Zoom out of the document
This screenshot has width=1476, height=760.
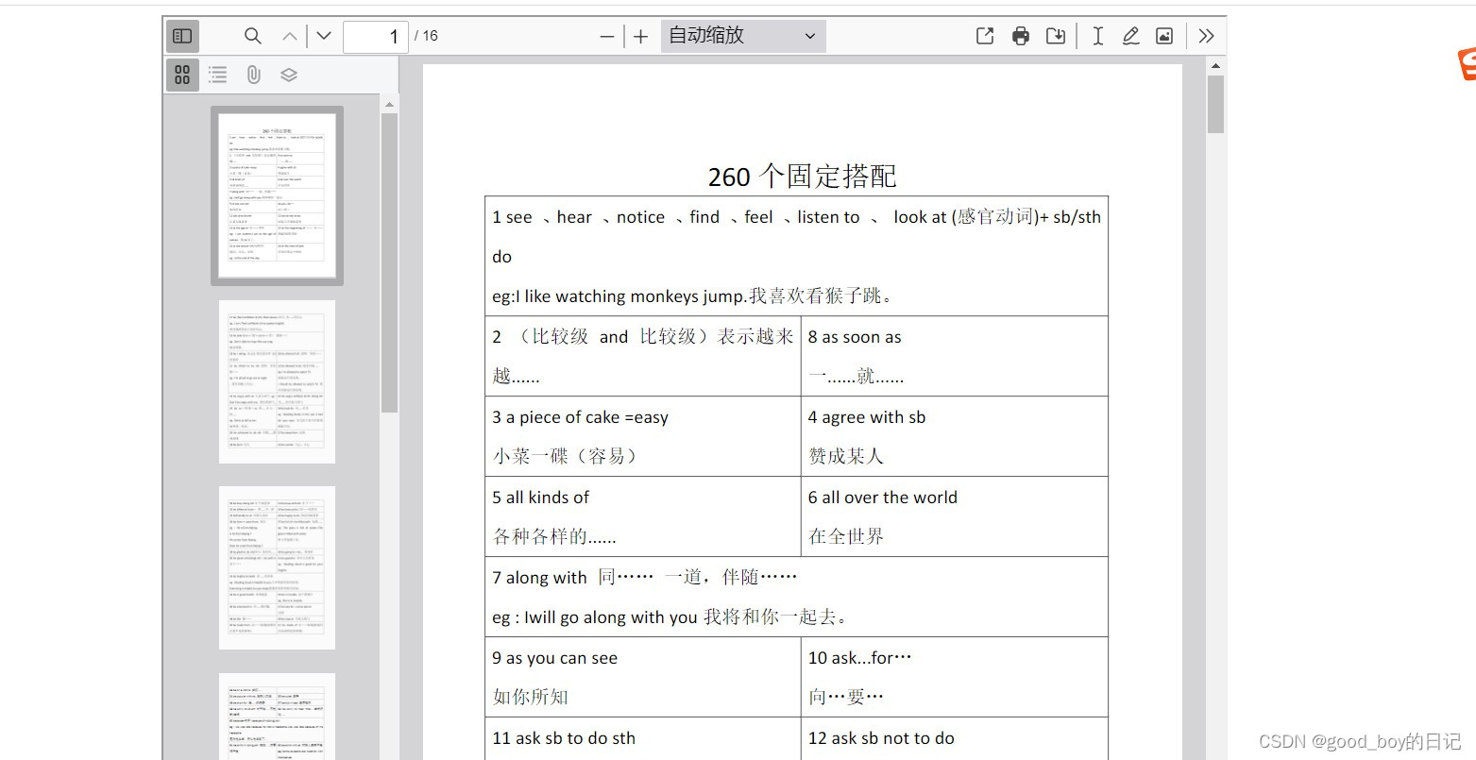tap(606, 35)
